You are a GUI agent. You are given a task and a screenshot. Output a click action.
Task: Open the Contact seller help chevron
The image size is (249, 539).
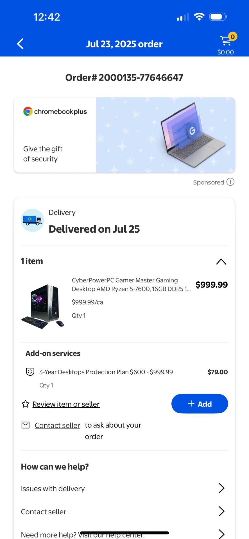221,511
